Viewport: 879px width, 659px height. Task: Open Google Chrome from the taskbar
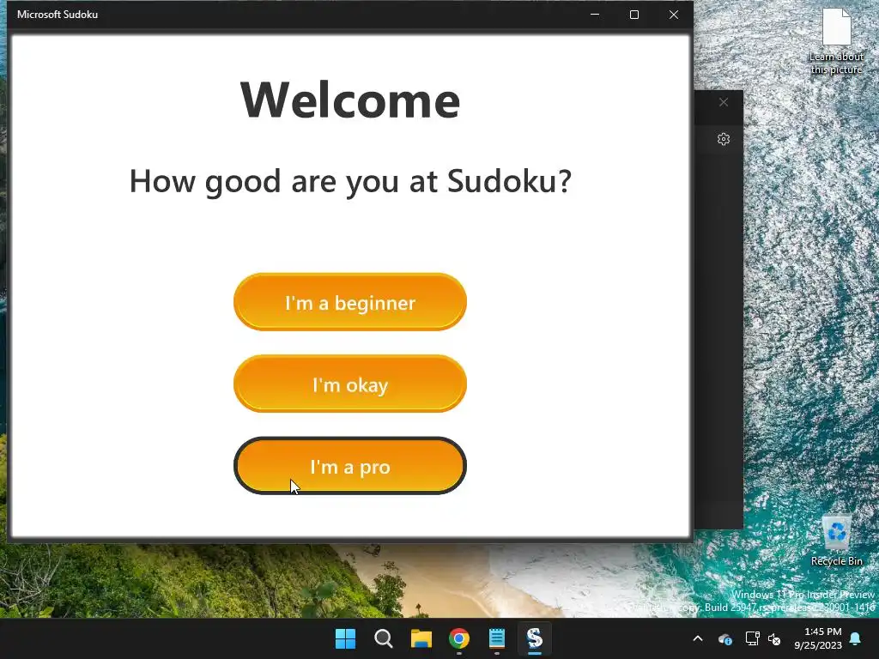click(459, 638)
